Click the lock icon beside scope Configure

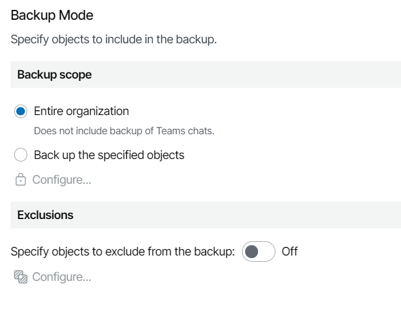click(x=20, y=179)
